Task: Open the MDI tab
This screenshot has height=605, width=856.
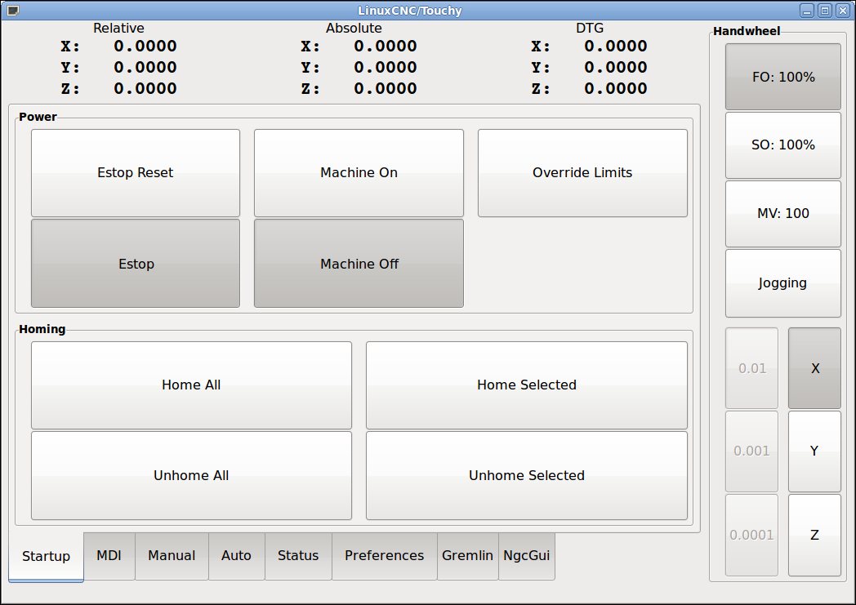Action: [109, 556]
